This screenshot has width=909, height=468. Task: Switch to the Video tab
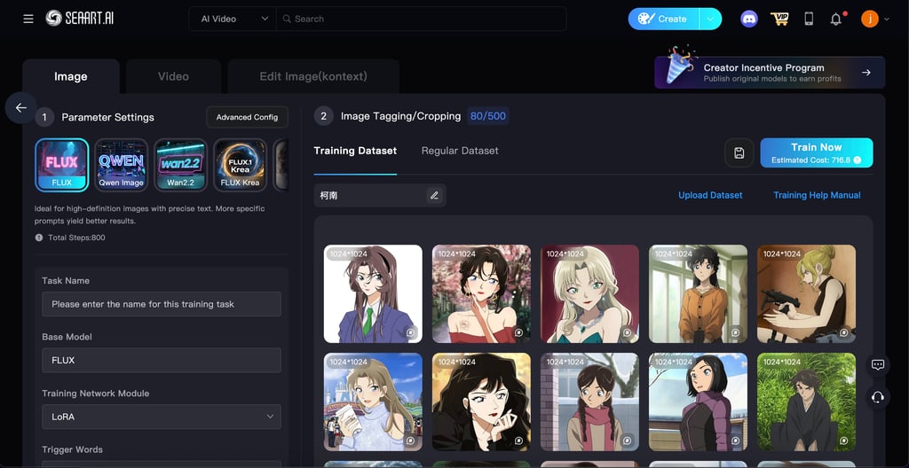click(173, 76)
